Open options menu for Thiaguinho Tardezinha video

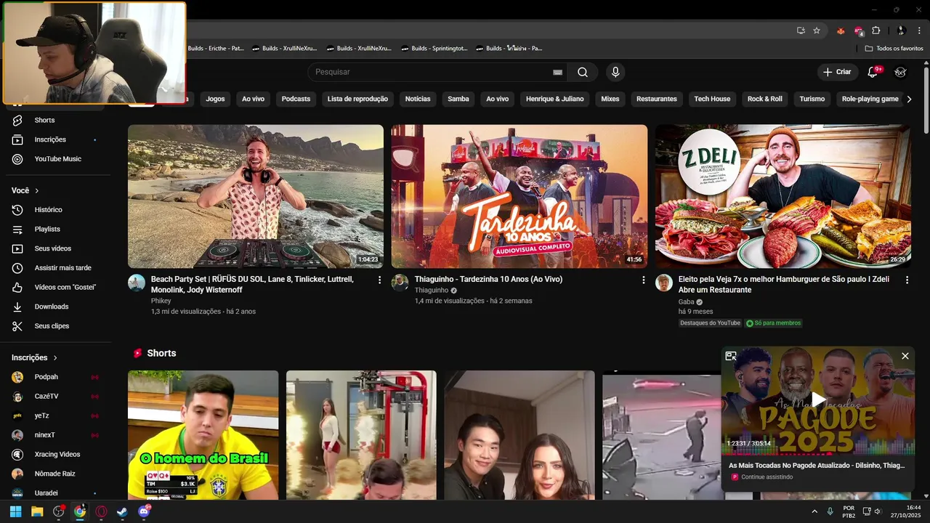643,280
